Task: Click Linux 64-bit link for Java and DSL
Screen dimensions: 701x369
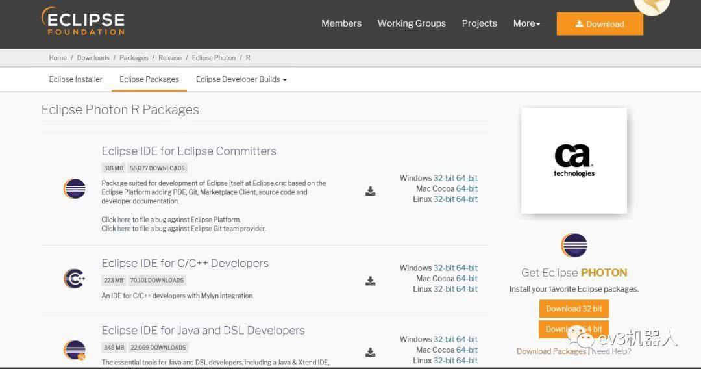Action: pos(467,361)
